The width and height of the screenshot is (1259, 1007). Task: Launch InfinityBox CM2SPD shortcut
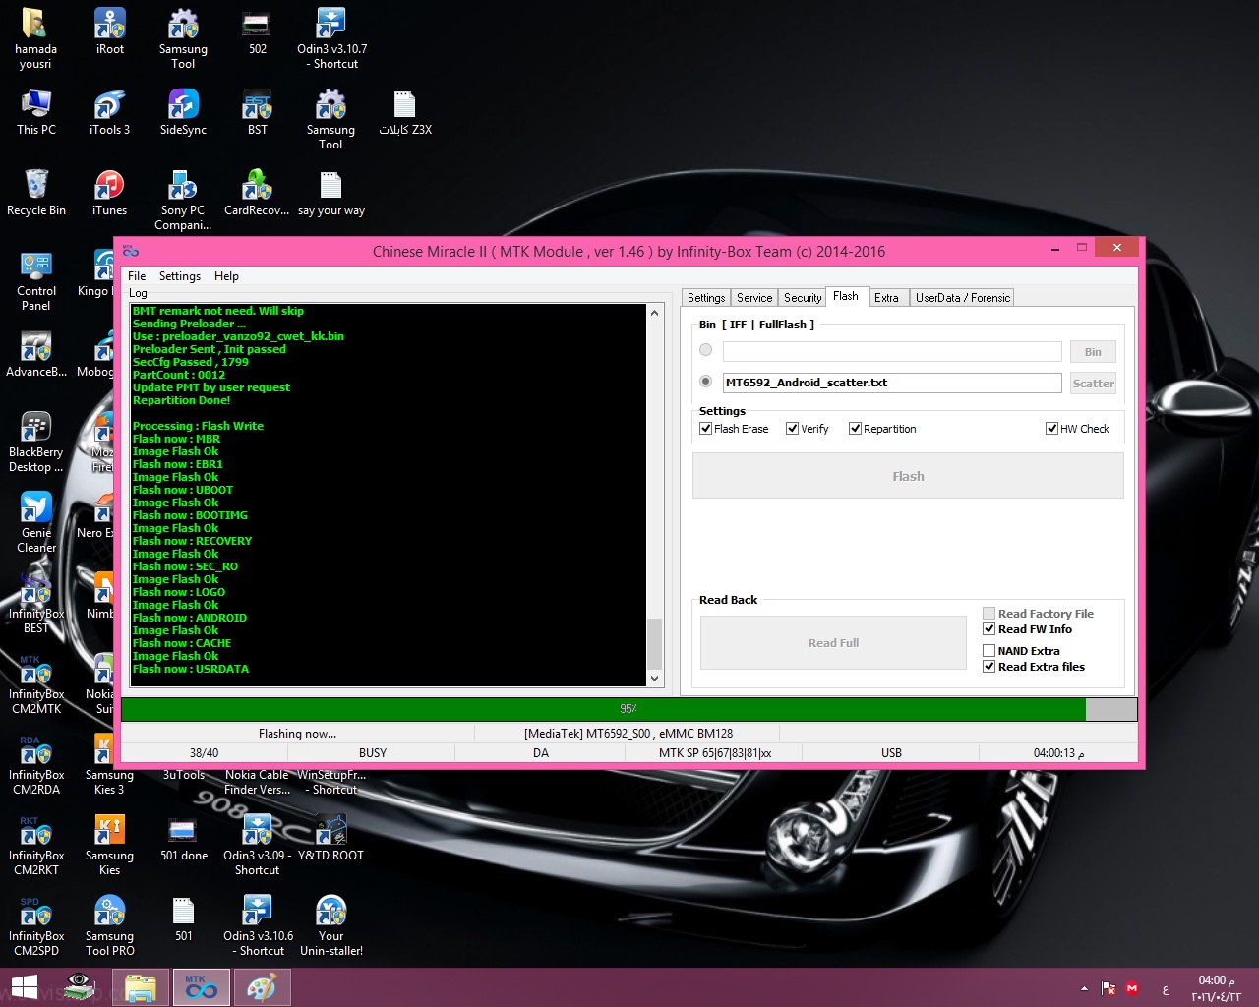point(36,925)
